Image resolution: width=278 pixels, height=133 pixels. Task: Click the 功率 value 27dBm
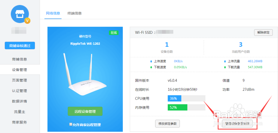(248, 89)
